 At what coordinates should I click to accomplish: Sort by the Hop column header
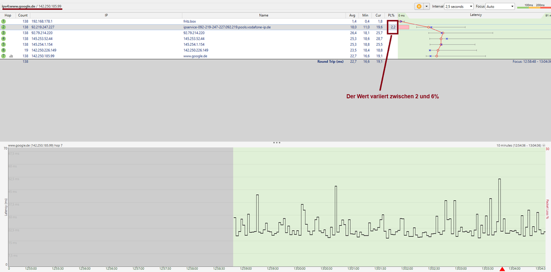(8, 15)
